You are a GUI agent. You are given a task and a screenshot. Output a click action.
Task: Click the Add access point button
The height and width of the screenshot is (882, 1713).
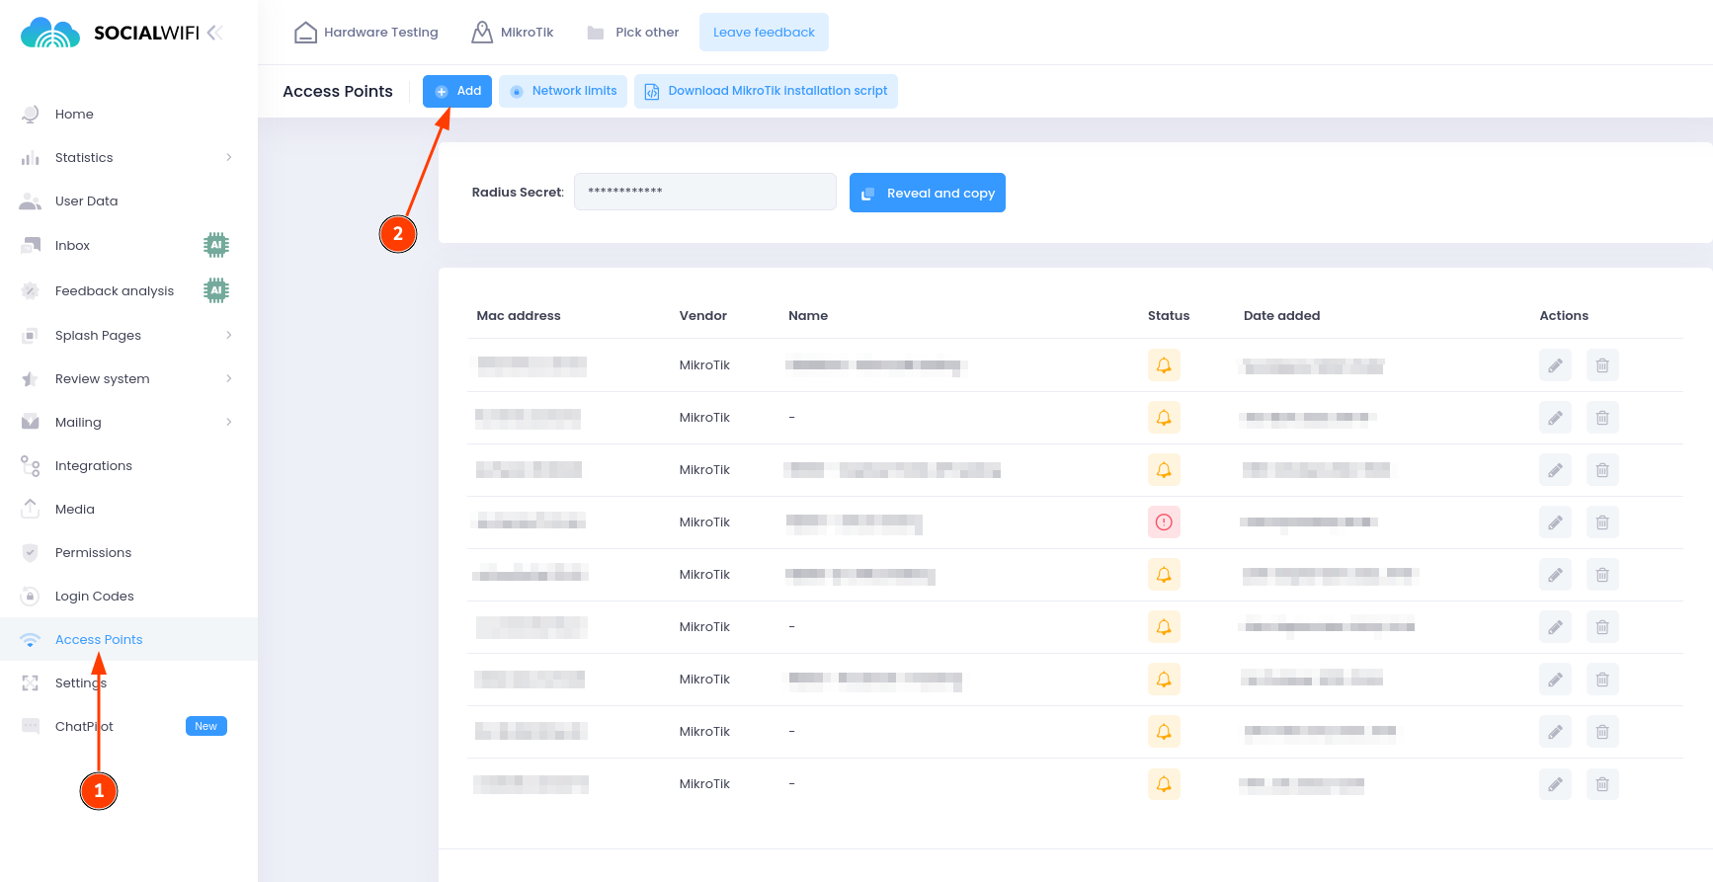click(457, 91)
